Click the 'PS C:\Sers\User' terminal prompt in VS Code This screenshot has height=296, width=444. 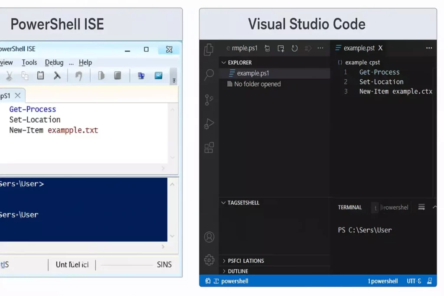365,230
